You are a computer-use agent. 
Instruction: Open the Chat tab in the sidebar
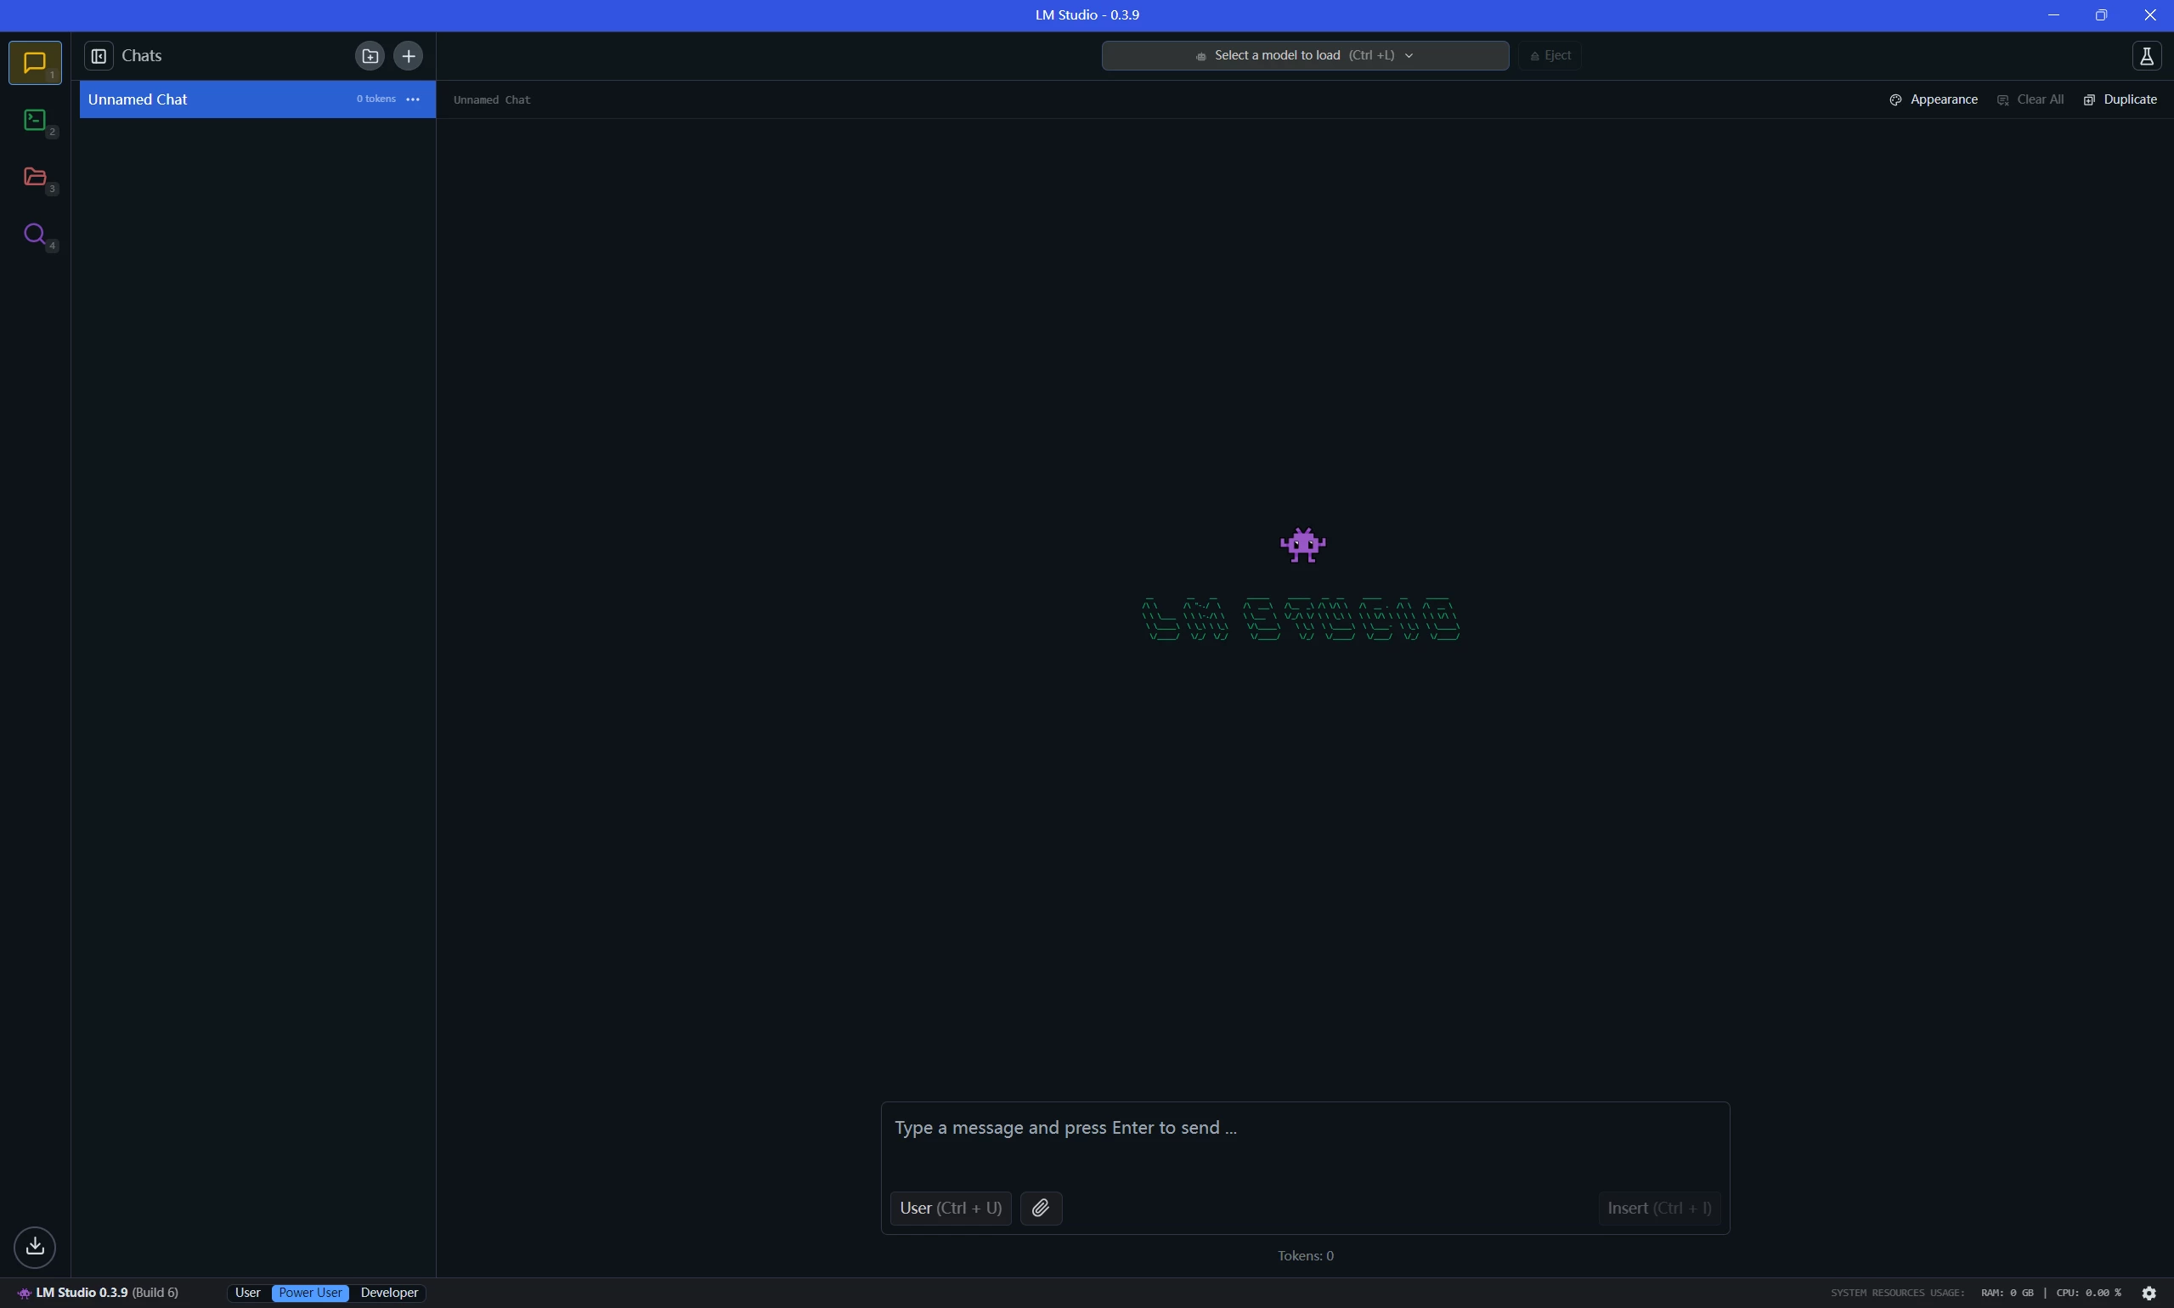35,64
